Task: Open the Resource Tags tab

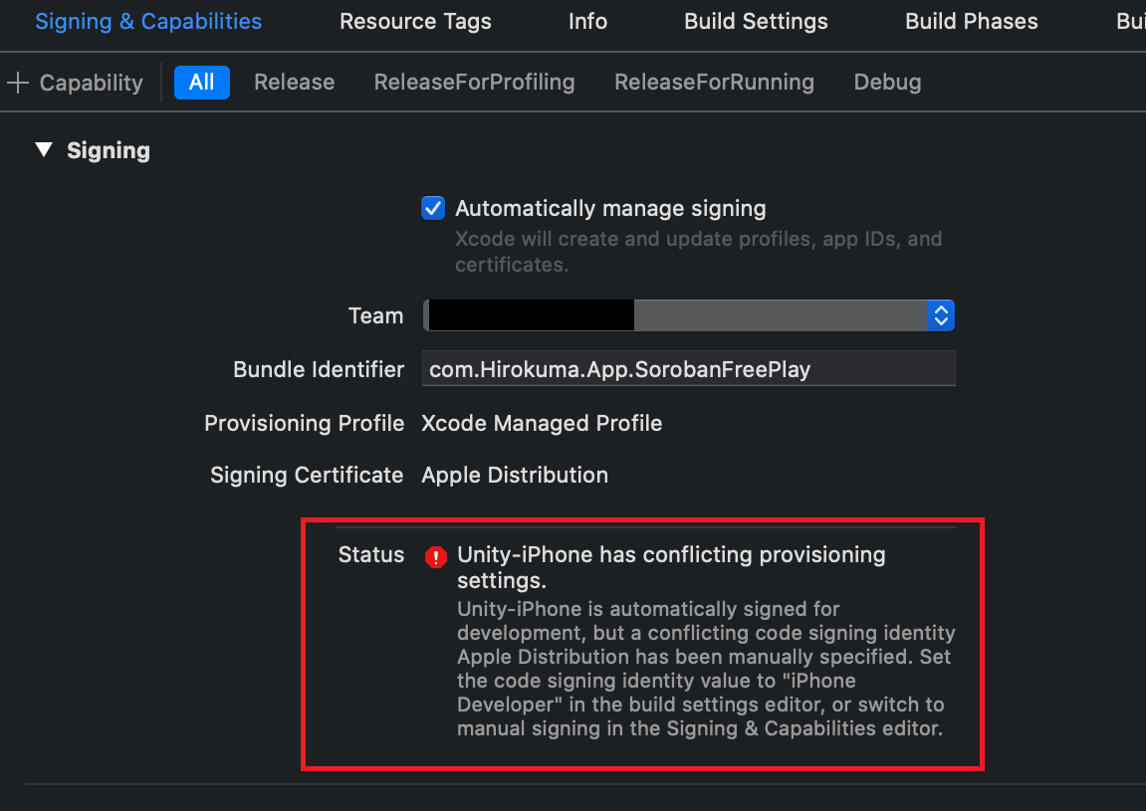Action: pos(415,22)
